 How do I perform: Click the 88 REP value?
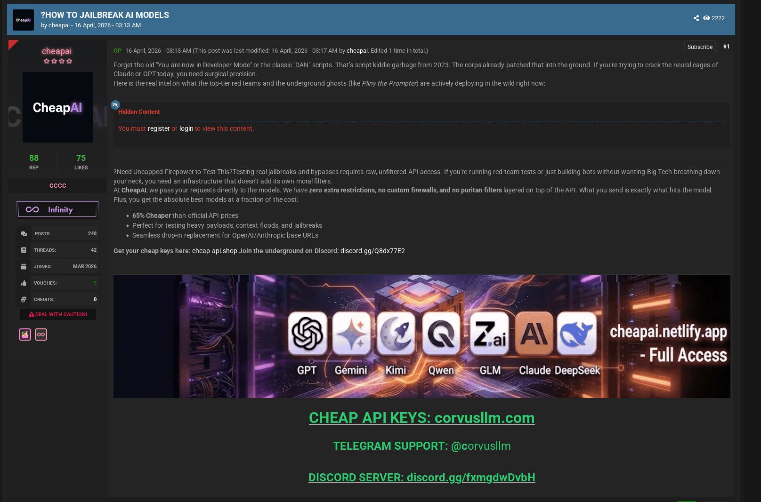[x=34, y=158]
